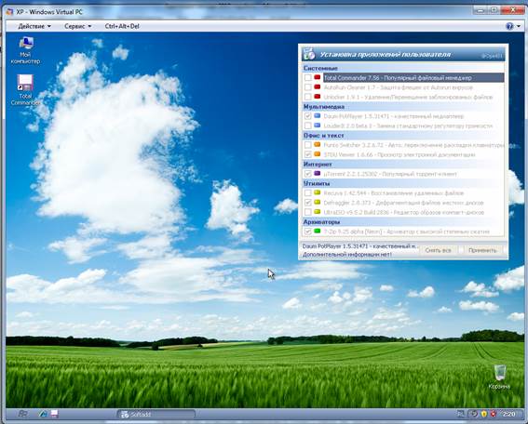This screenshot has width=528, height=424.
Task: Uncheck the 7-Zip 9.25 alpha checkbox
Action: click(307, 232)
